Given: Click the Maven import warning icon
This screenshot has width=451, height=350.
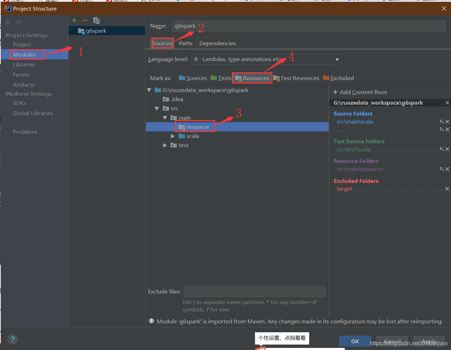Looking at the screenshot, I should pos(152,321).
